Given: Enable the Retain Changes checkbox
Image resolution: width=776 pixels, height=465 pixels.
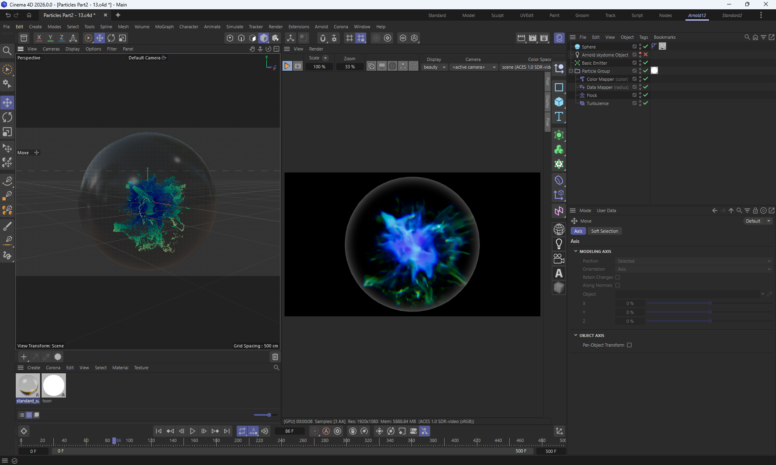Looking at the screenshot, I should [x=618, y=277].
